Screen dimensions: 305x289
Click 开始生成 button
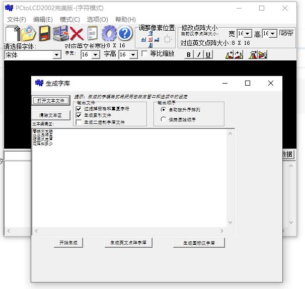(68, 243)
